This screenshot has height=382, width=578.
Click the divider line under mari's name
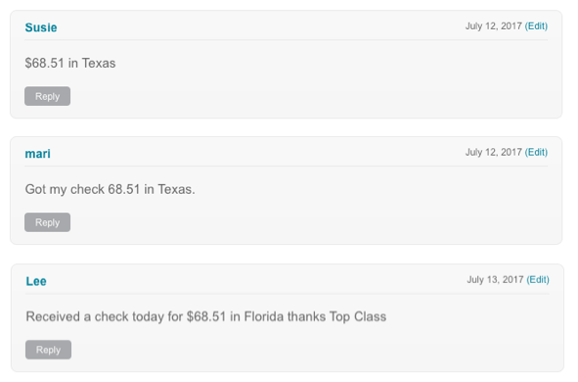(286, 167)
